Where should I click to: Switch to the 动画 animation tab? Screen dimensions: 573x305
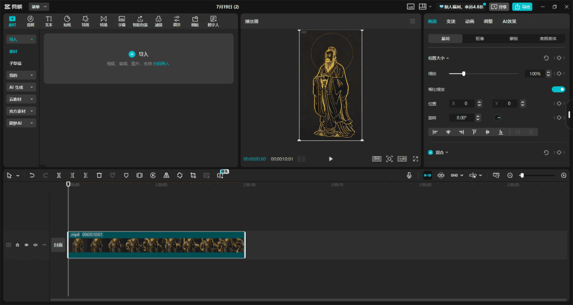point(470,21)
